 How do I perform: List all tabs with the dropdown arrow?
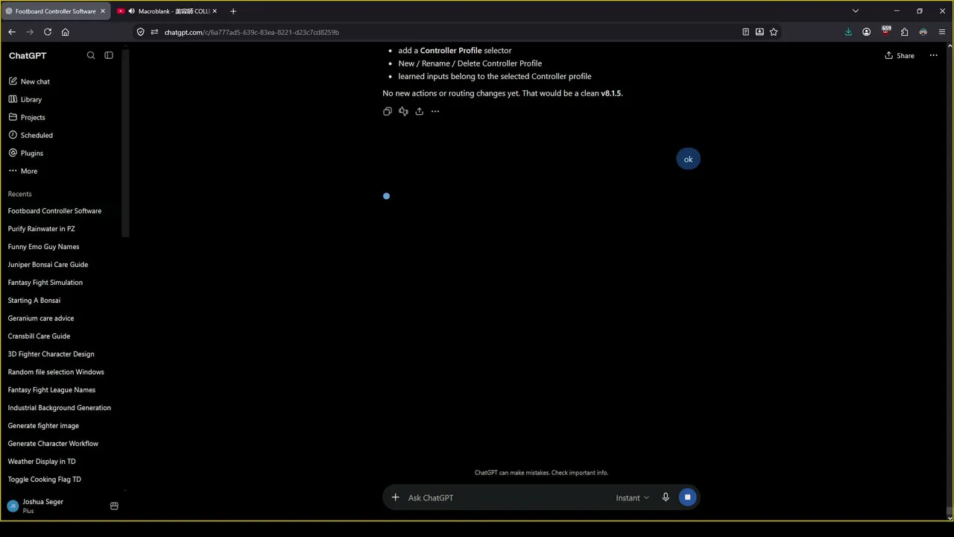856,11
